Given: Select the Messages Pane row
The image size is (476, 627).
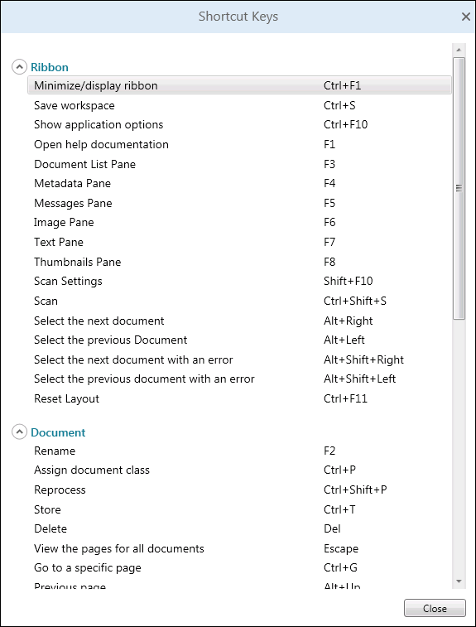Looking at the screenshot, I should click(x=239, y=203).
